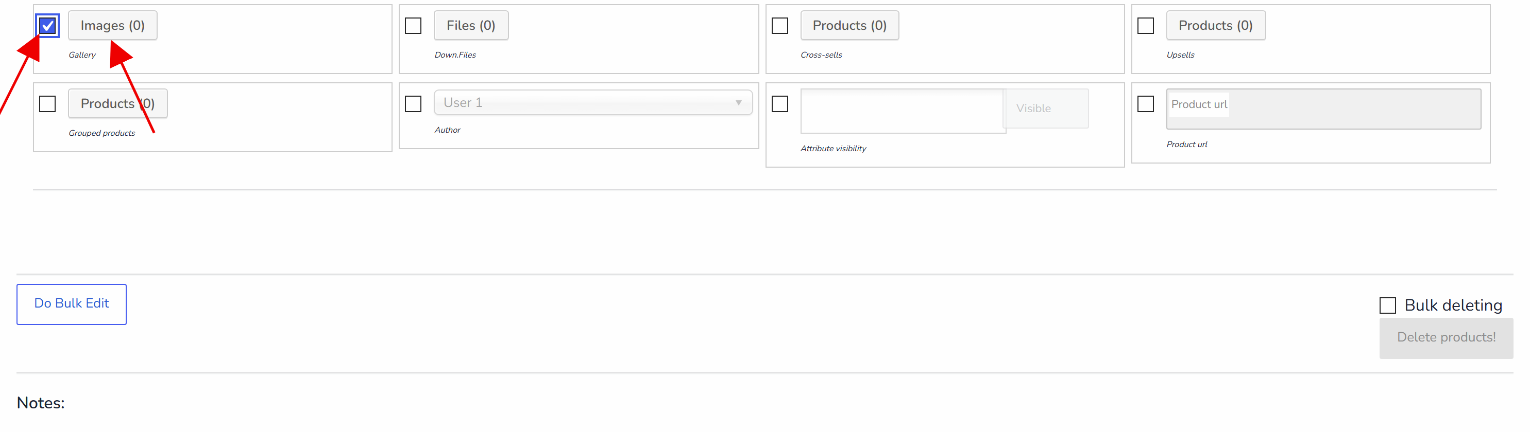Click the Author dropdown arrow
The image size is (1530, 432).
(x=738, y=102)
